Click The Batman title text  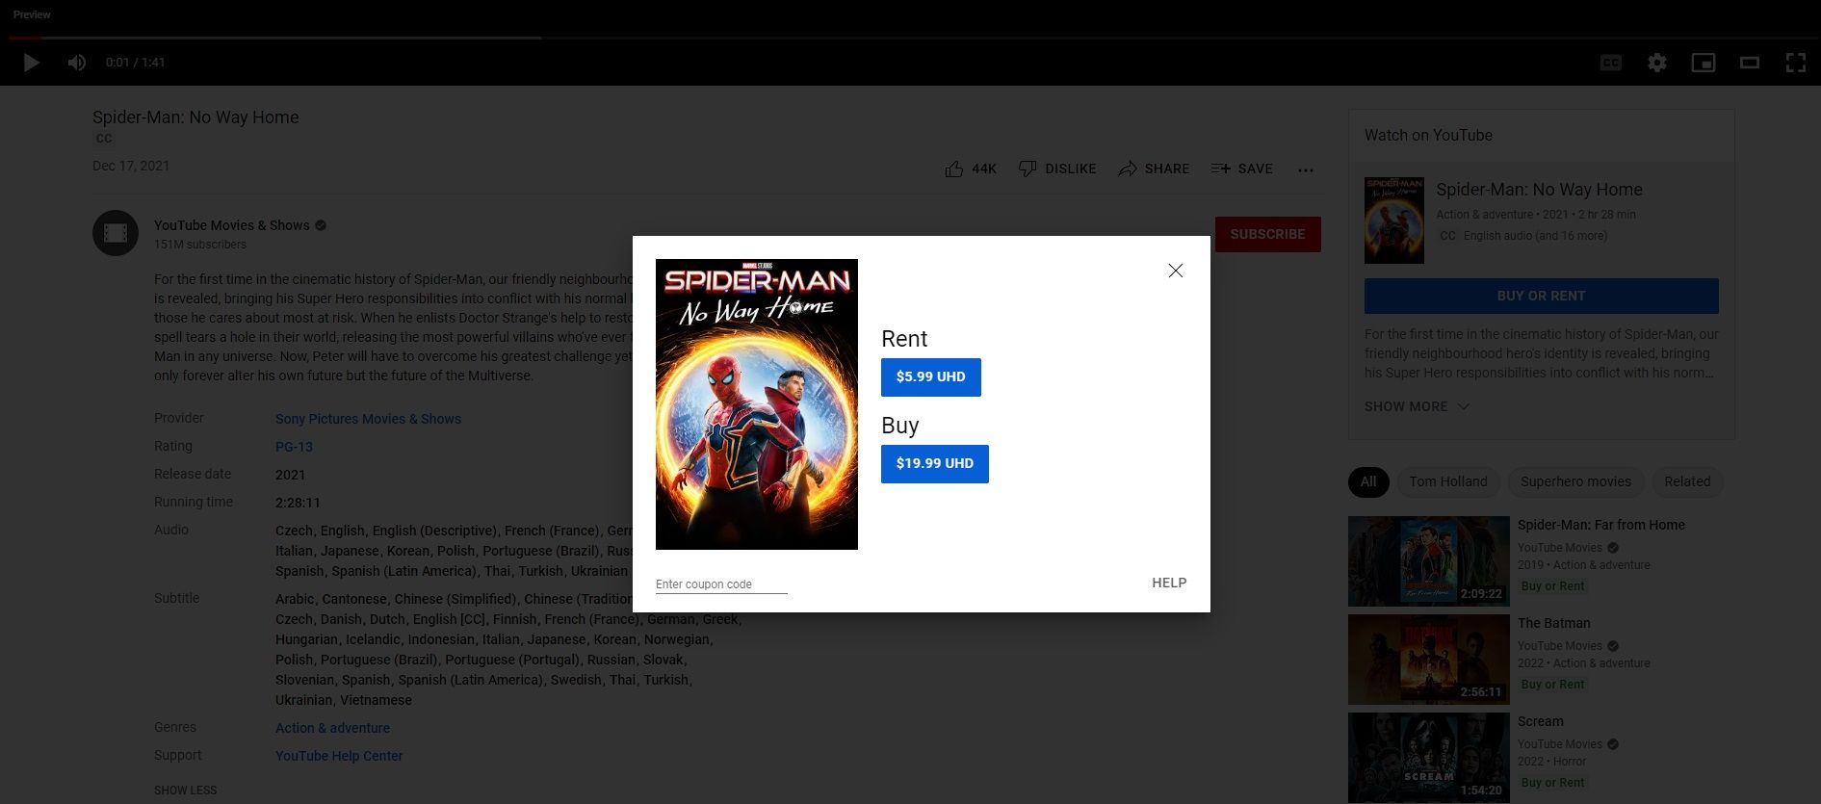tap(1554, 623)
